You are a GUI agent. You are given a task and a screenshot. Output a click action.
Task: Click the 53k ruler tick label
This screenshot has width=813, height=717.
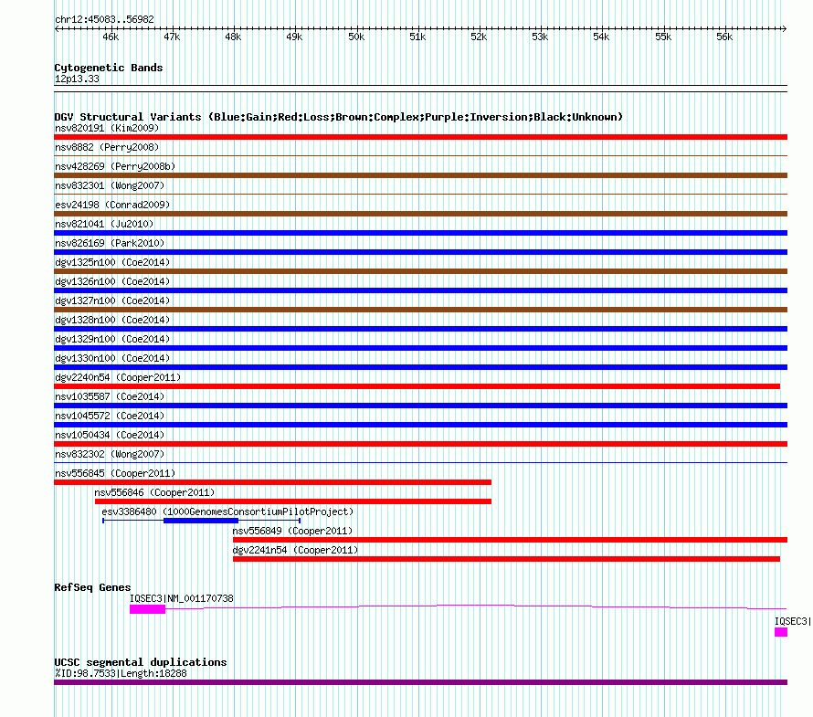pyautogui.click(x=540, y=37)
